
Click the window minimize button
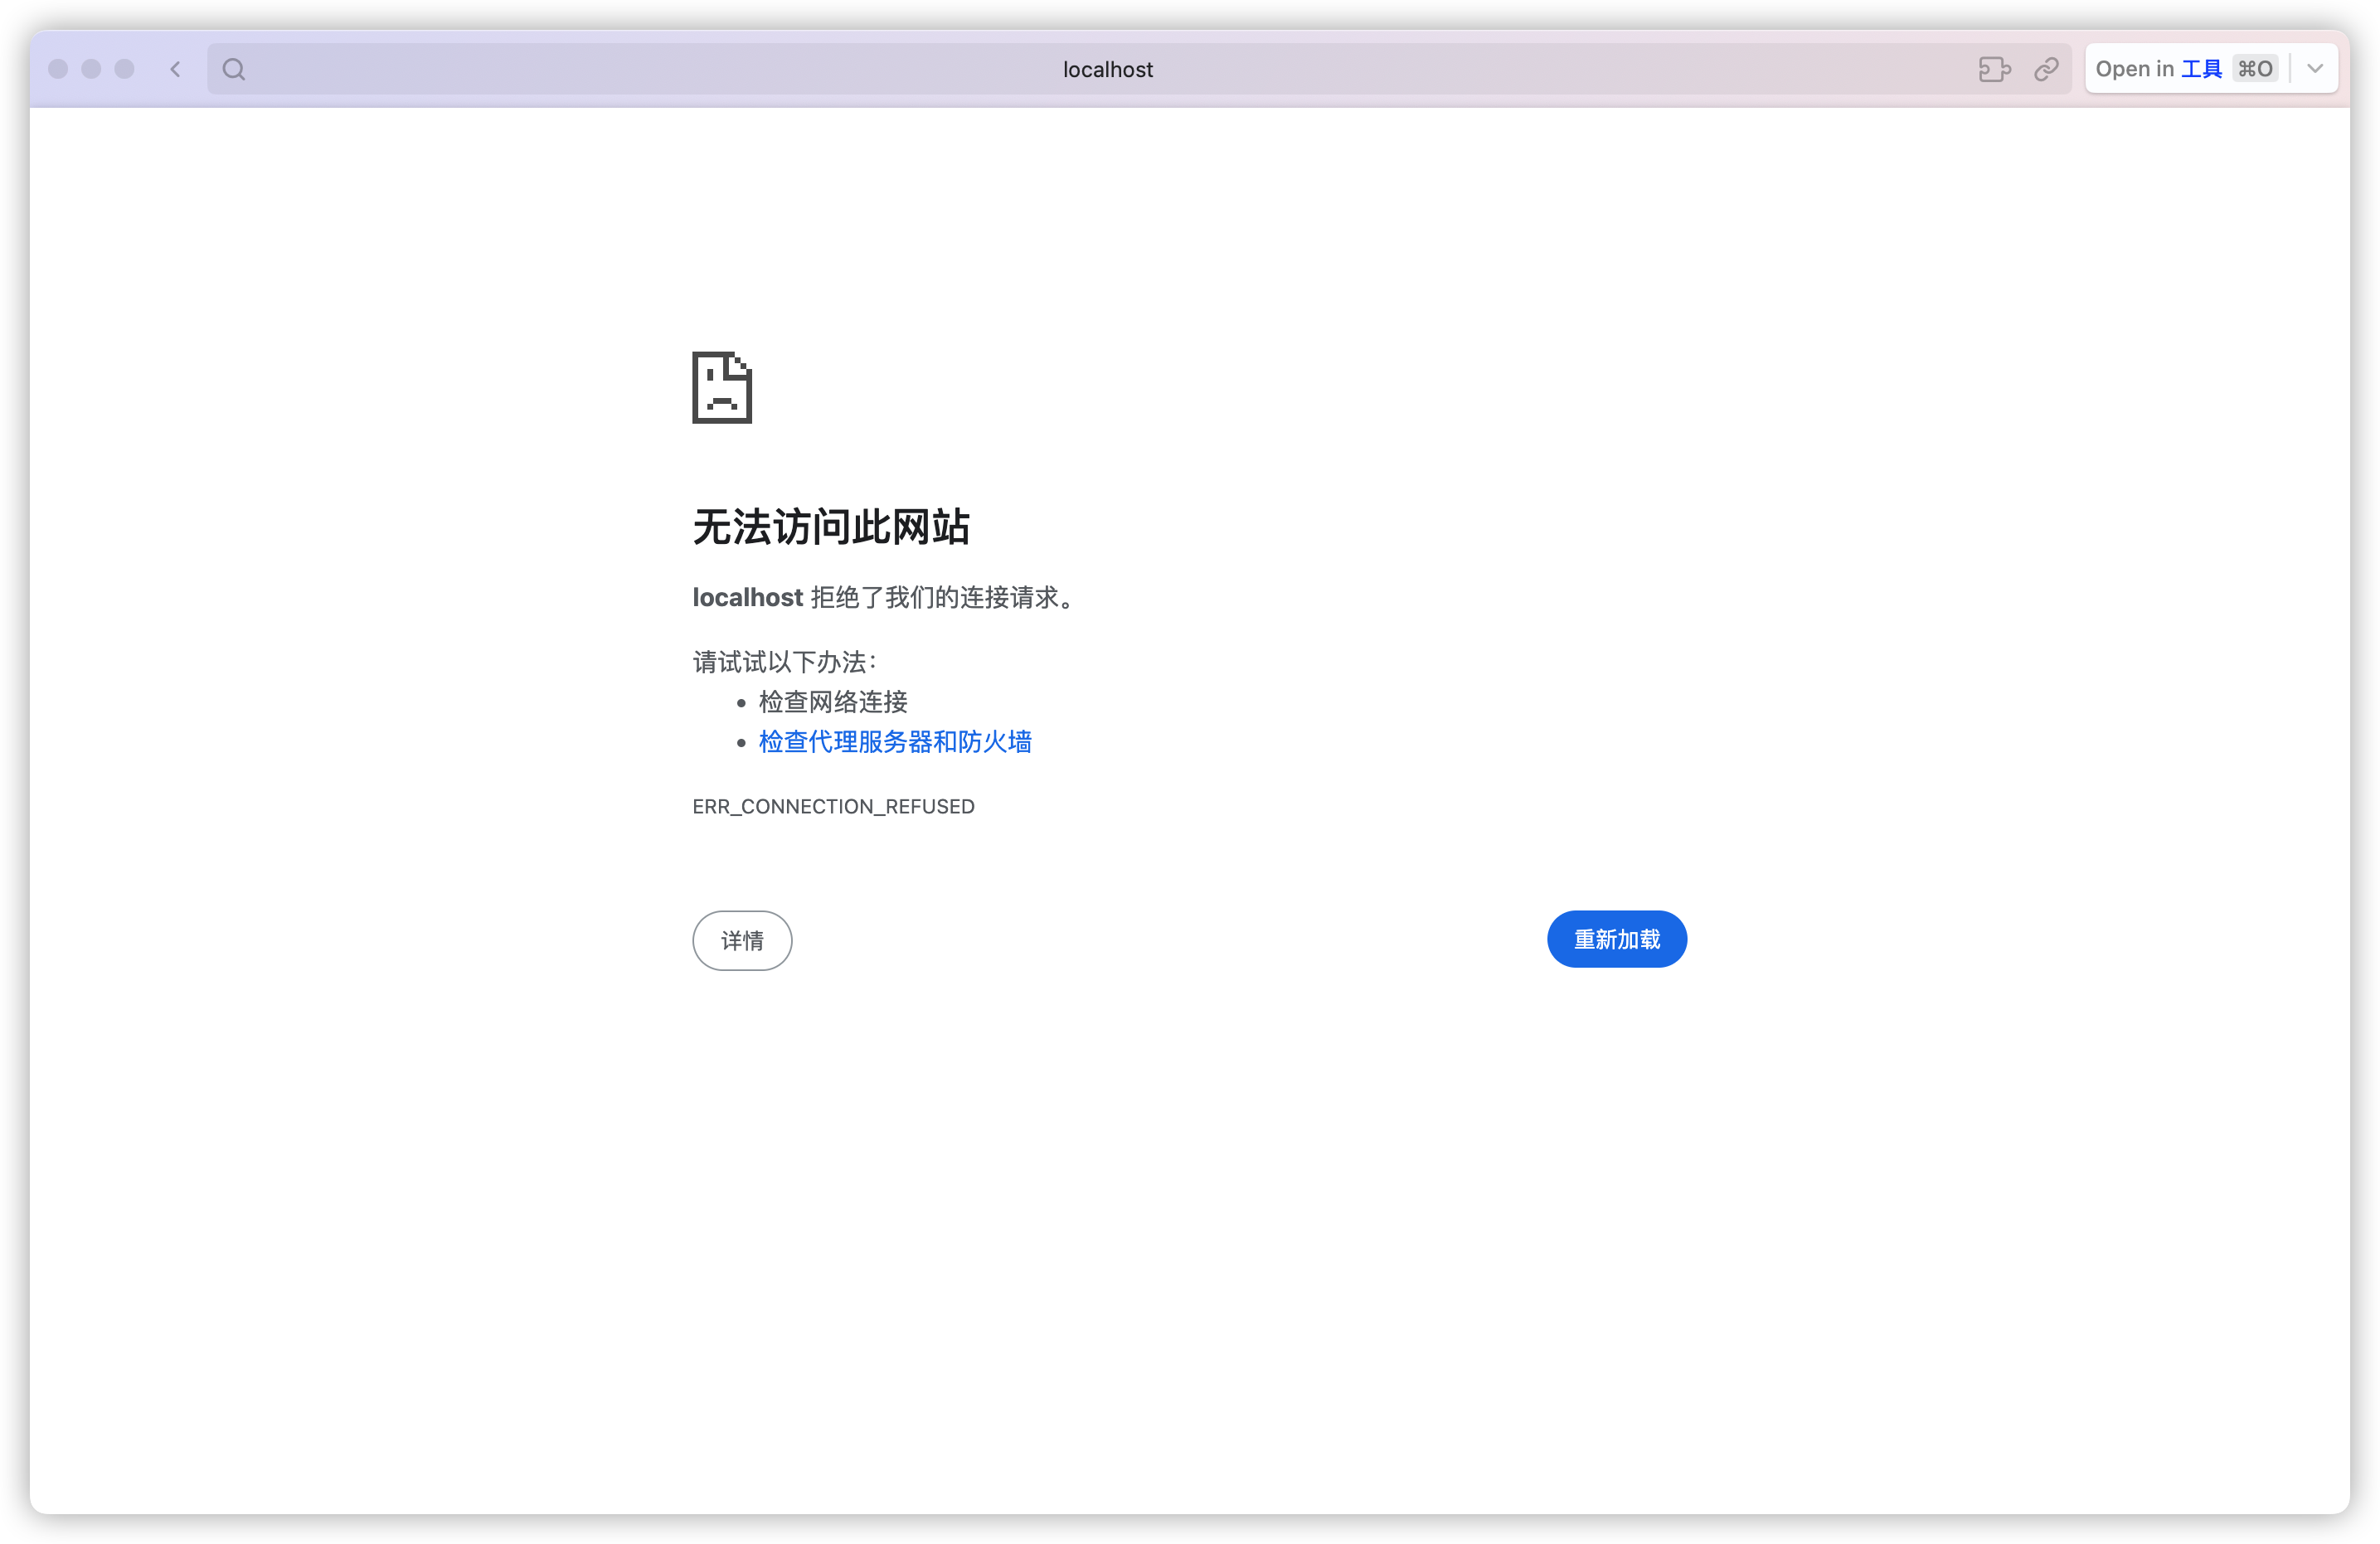91,69
